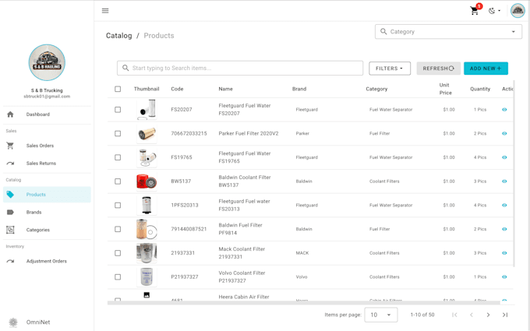This screenshot has height=331, width=530.
Task: Check the 706672033215 row checkbox
Action: (x=118, y=133)
